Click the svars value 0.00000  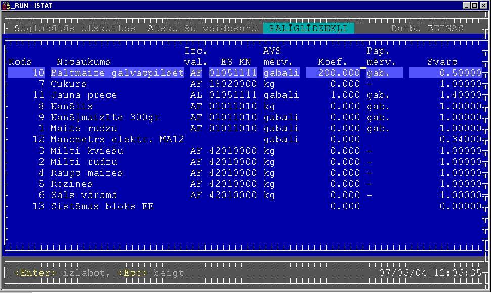click(460, 206)
